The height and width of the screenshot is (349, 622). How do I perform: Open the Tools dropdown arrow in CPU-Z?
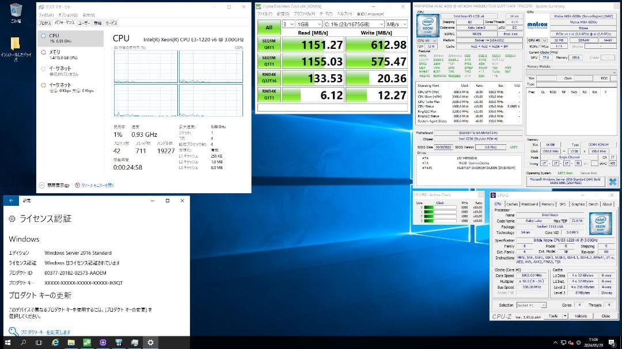[x=565, y=316]
